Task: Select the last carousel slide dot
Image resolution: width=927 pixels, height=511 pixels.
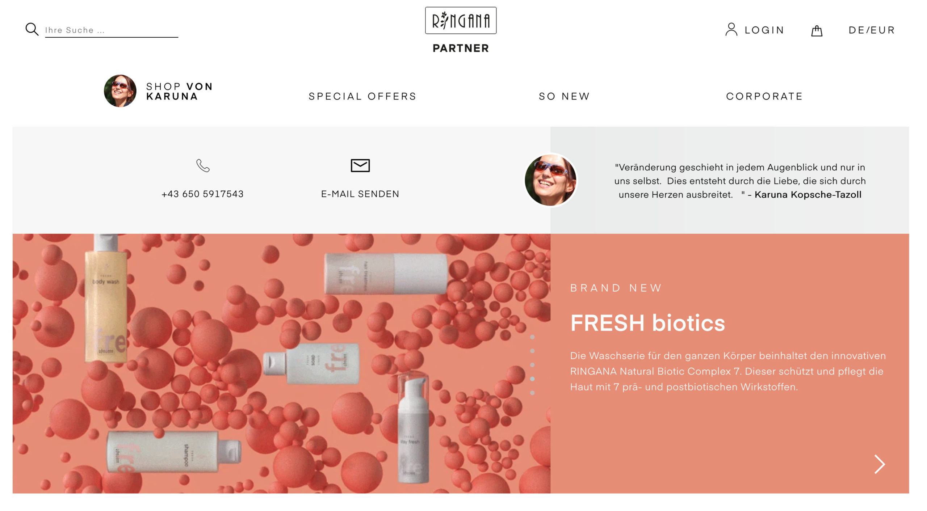Action: [x=532, y=393]
